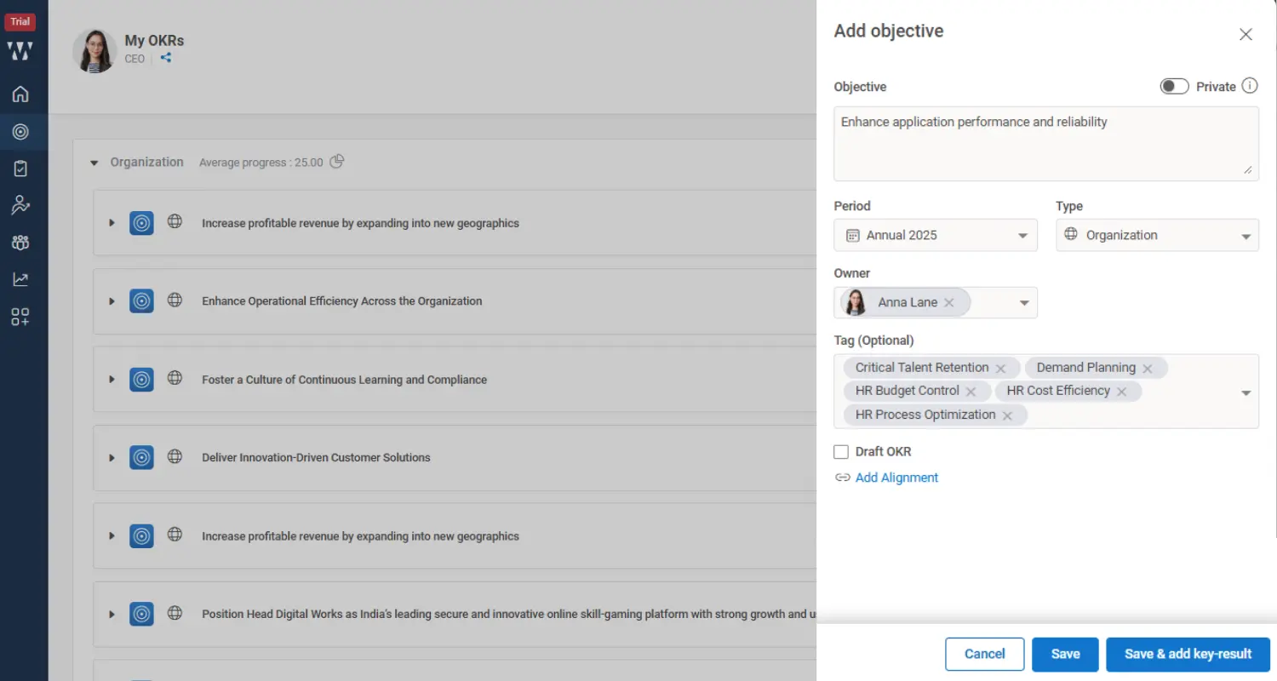The width and height of the screenshot is (1277, 681).
Task: Open the add apps icon in sidebar
Action: click(20, 318)
